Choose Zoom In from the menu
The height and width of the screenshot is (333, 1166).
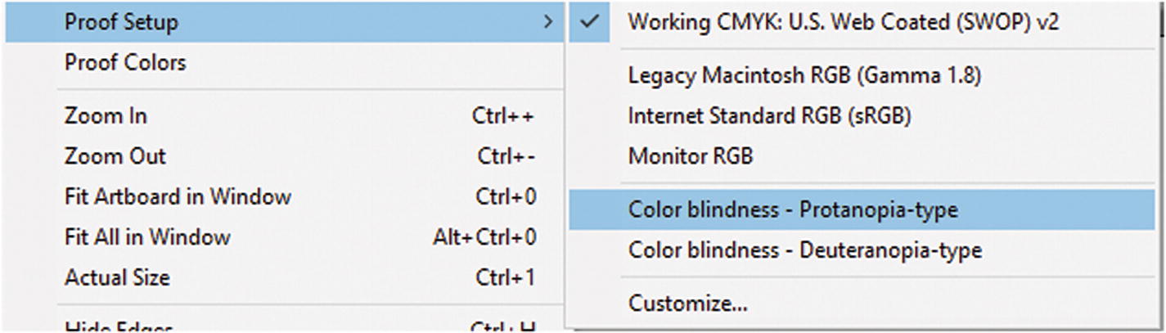pyautogui.click(x=106, y=116)
